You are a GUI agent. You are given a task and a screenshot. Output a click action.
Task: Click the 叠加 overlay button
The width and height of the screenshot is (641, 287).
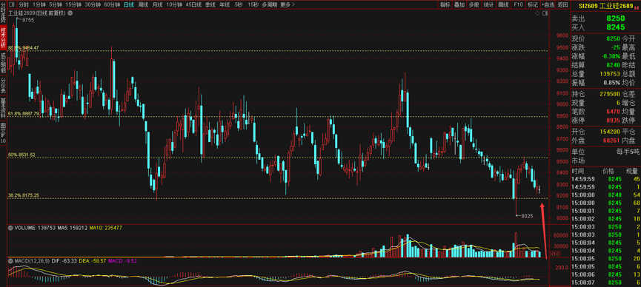coord(459,4)
